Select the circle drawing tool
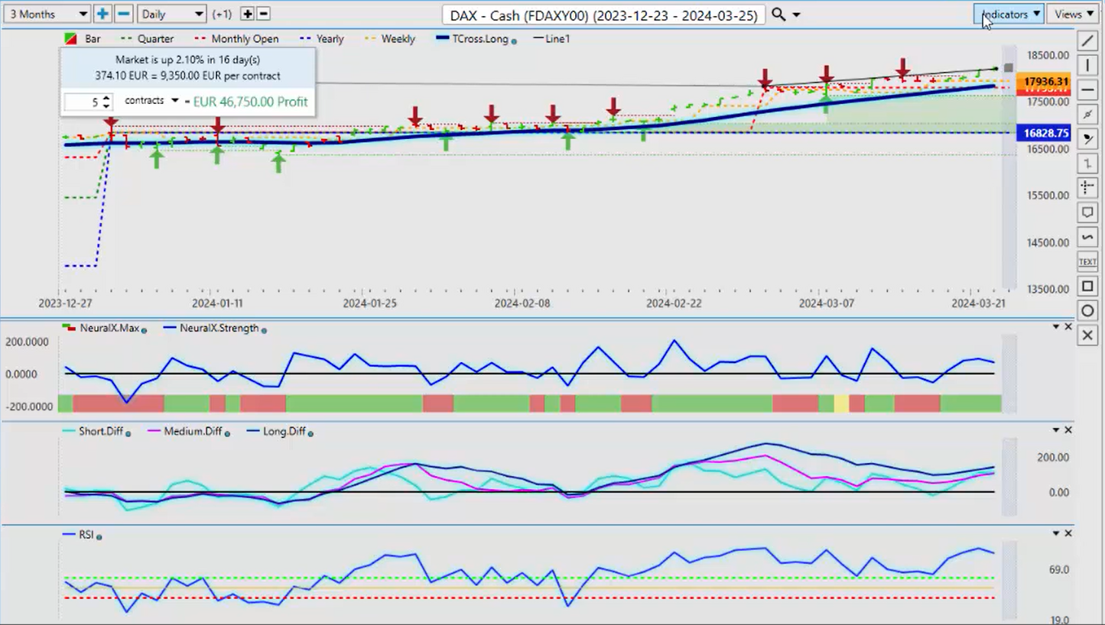The image size is (1105, 625). pos(1087,311)
